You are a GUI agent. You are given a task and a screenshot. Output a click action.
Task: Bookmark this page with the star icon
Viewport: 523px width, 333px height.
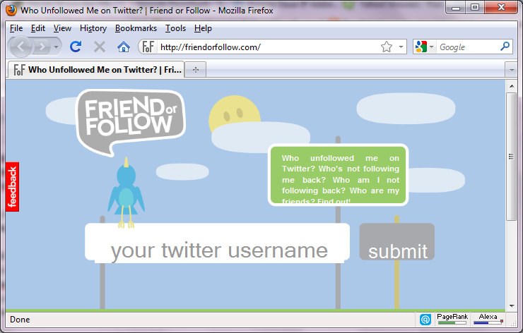387,47
